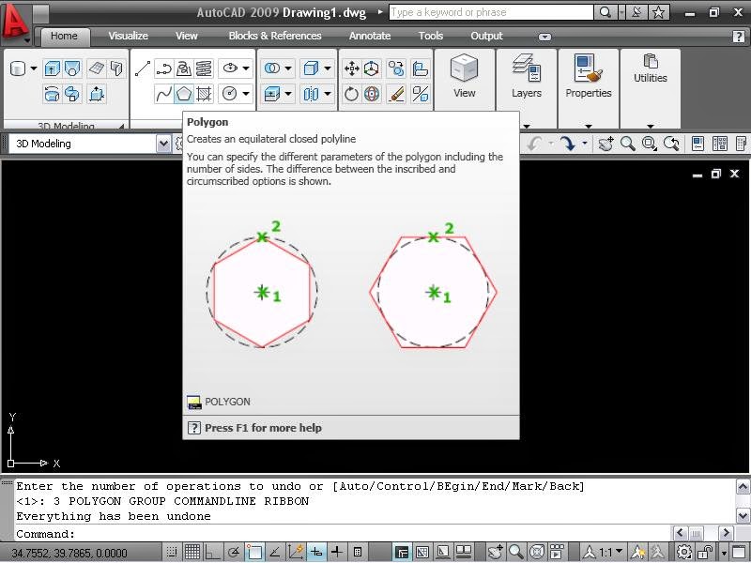
Task: Click the Erase tool icon
Action: point(396,94)
